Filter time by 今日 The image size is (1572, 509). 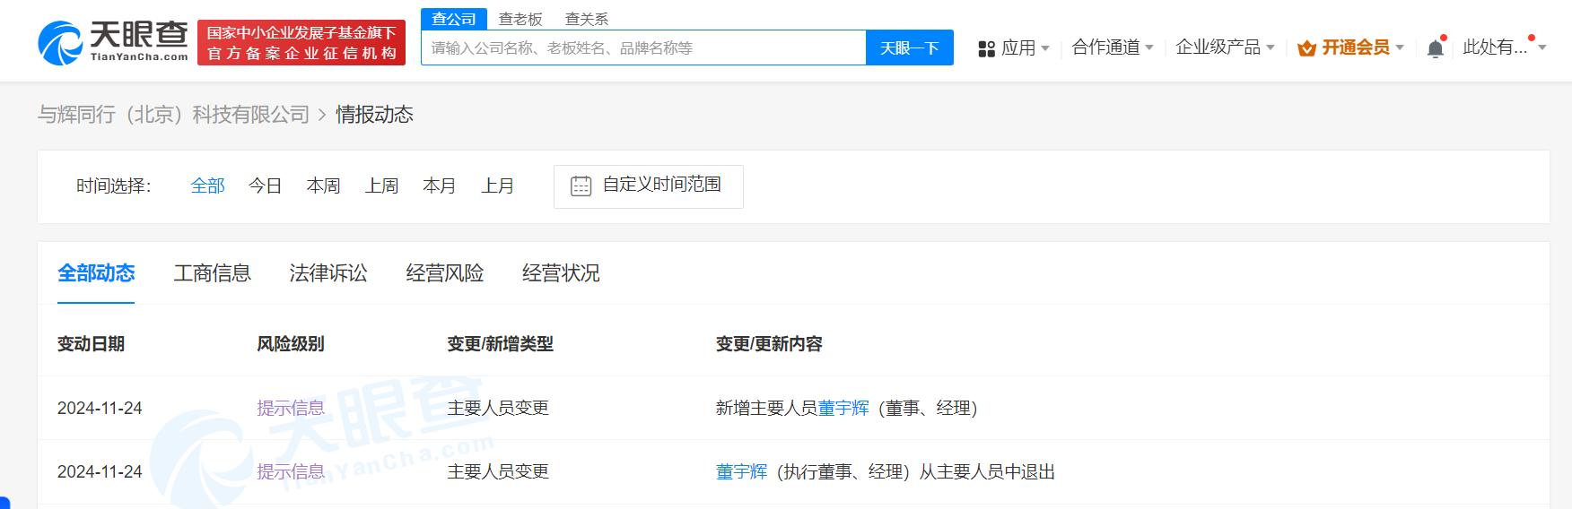pos(266,185)
